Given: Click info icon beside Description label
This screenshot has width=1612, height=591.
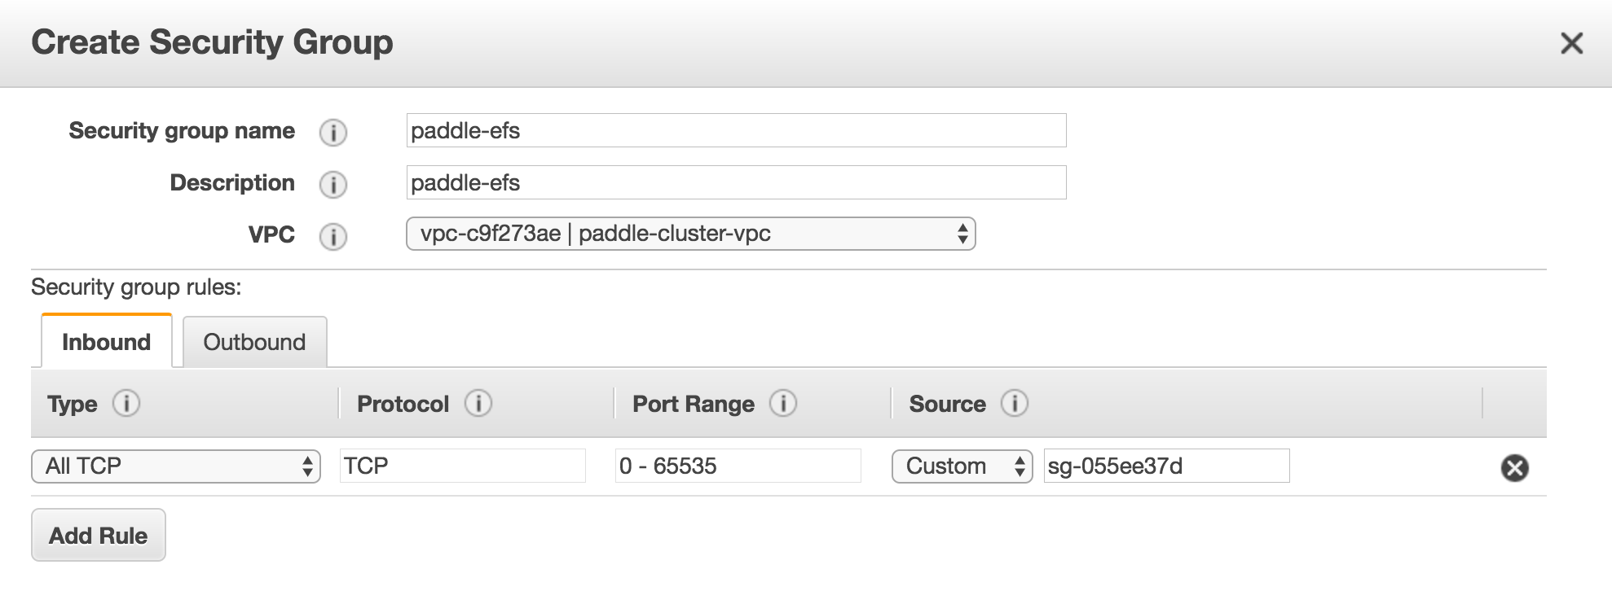Looking at the screenshot, I should (x=333, y=184).
